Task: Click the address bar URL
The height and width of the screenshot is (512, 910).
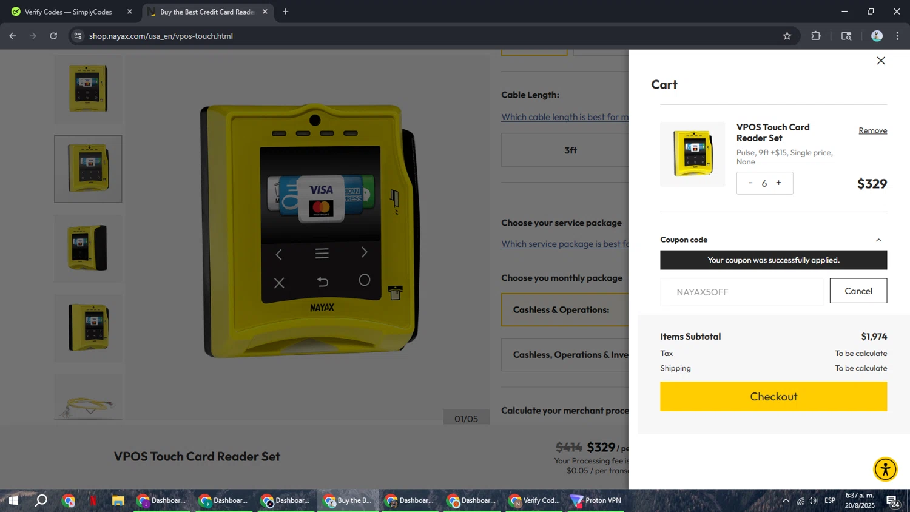Action: (x=161, y=36)
